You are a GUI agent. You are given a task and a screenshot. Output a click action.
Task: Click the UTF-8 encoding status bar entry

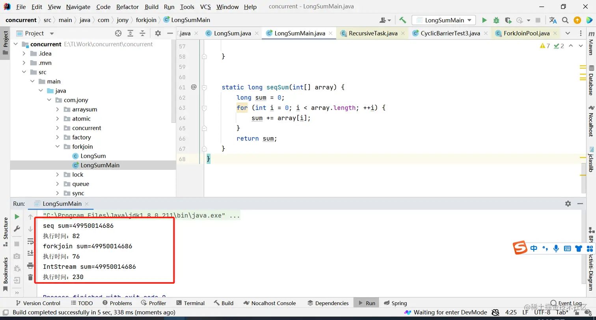[x=542, y=312]
